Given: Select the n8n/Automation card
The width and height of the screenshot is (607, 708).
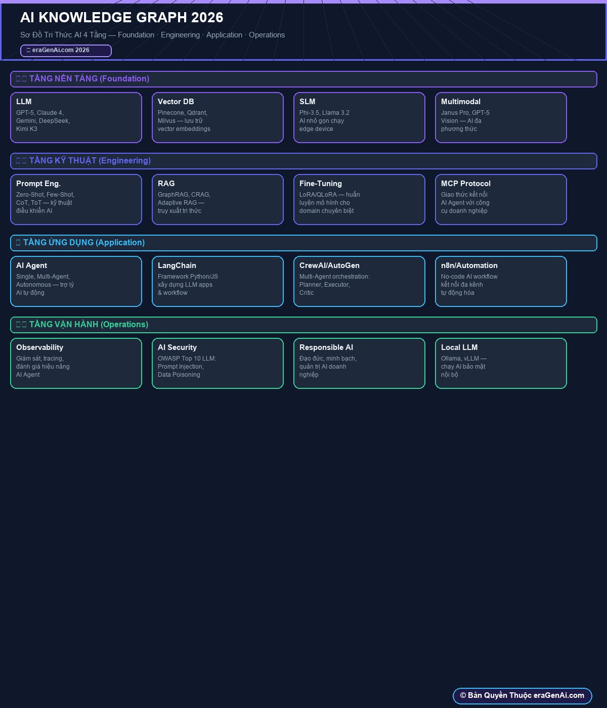Looking at the screenshot, I should coord(501,282).
